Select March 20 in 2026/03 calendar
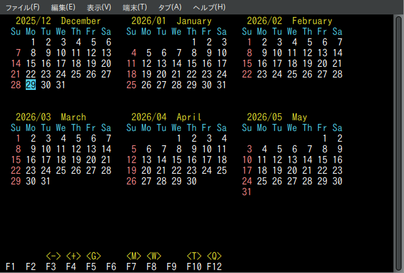The height and width of the screenshot is (273, 404). [x=91, y=160]
